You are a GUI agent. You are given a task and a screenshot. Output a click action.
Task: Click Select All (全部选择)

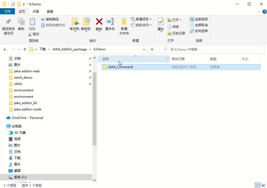199,19
